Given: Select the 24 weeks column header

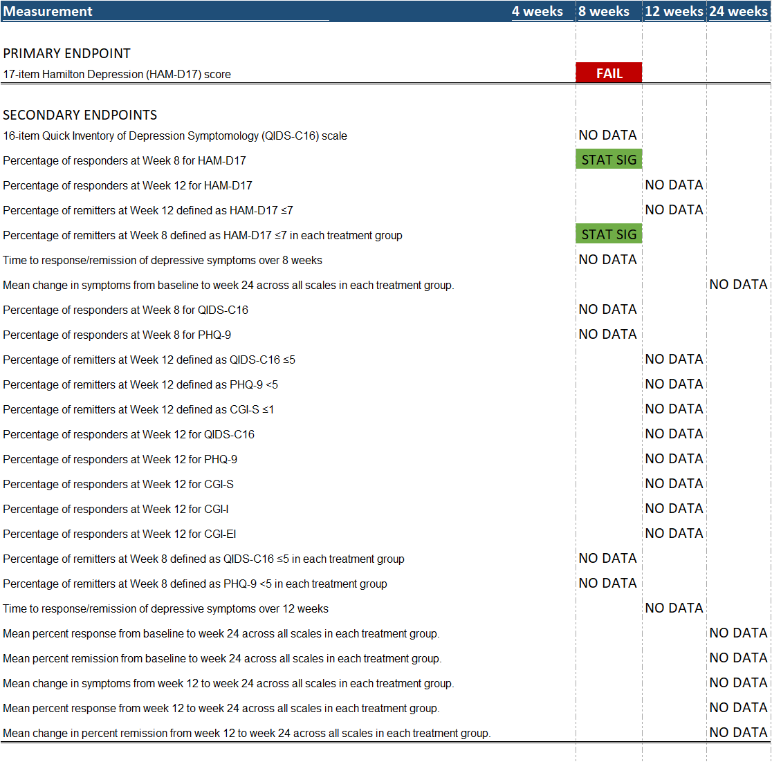Looking at the screenshot, I should click(739, 11).
